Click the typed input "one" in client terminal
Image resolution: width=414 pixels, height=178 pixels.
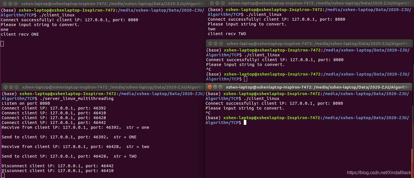pos(5,29)
